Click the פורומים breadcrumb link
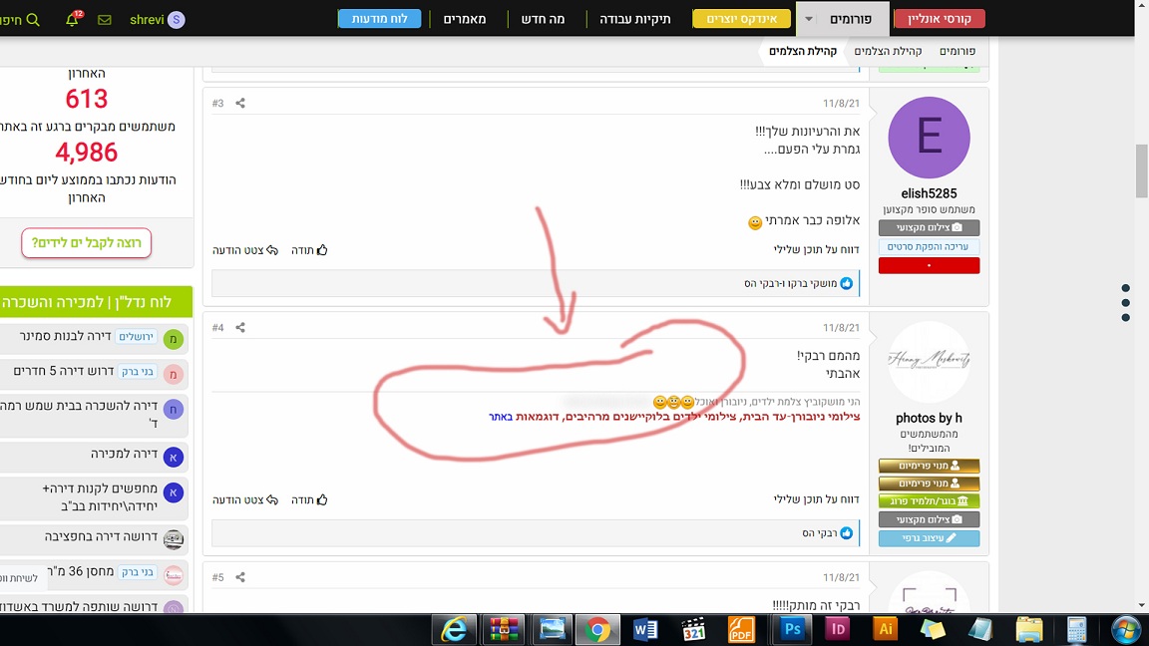 click(957, 51)
